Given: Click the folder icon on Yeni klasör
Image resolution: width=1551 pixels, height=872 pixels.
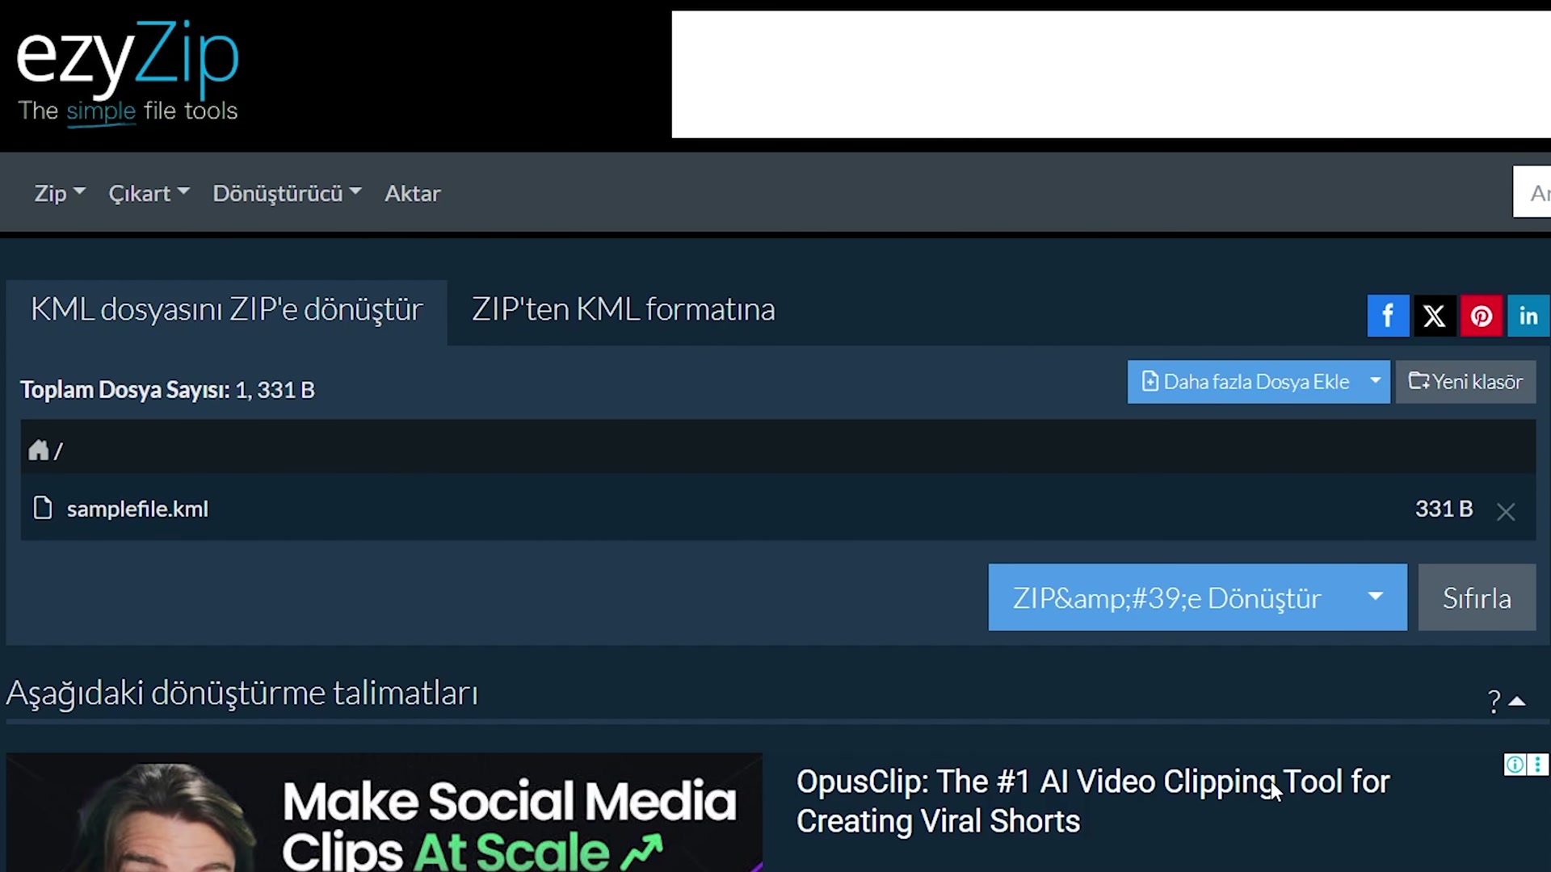Looking at the screenshot, I should (1420, 381).
